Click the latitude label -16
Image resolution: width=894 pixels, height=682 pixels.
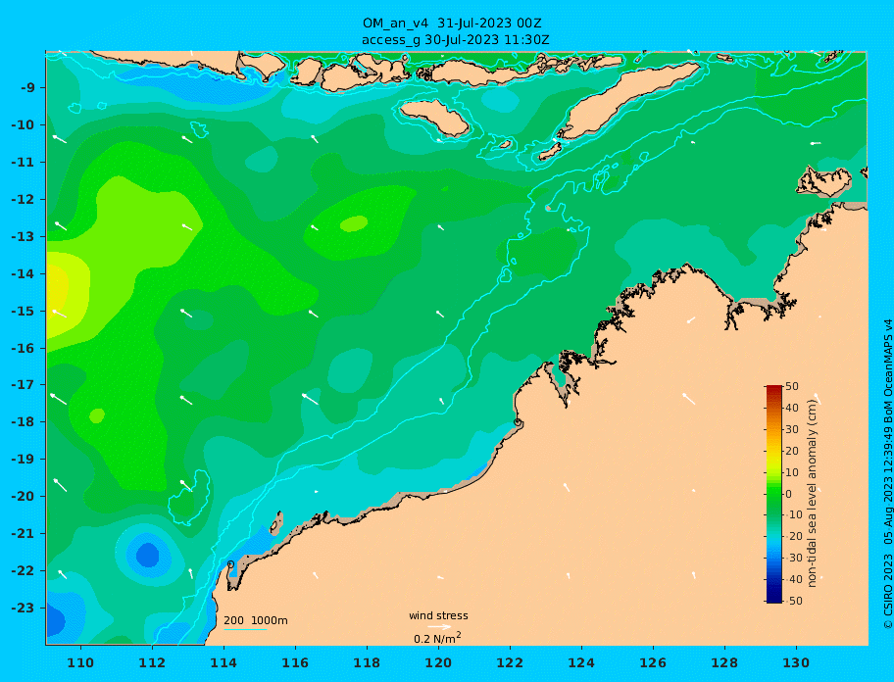[24, 348]
